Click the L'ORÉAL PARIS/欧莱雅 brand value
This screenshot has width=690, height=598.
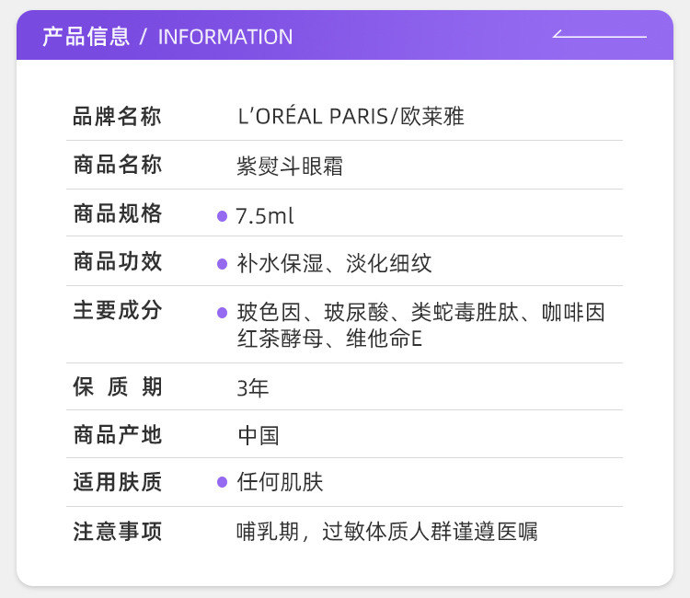pos(351,117)
